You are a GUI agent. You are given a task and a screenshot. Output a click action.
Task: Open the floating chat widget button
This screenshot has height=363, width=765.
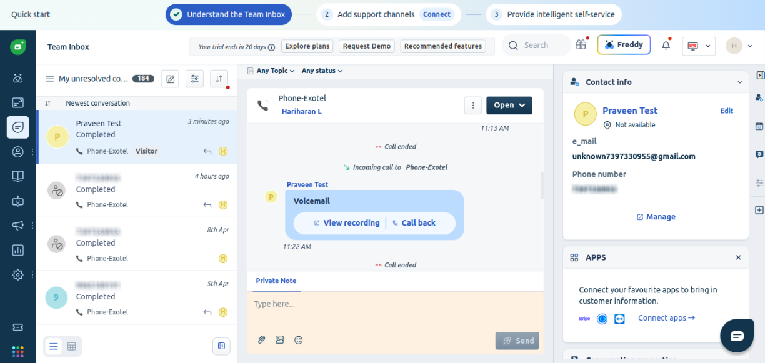point(737,336)
